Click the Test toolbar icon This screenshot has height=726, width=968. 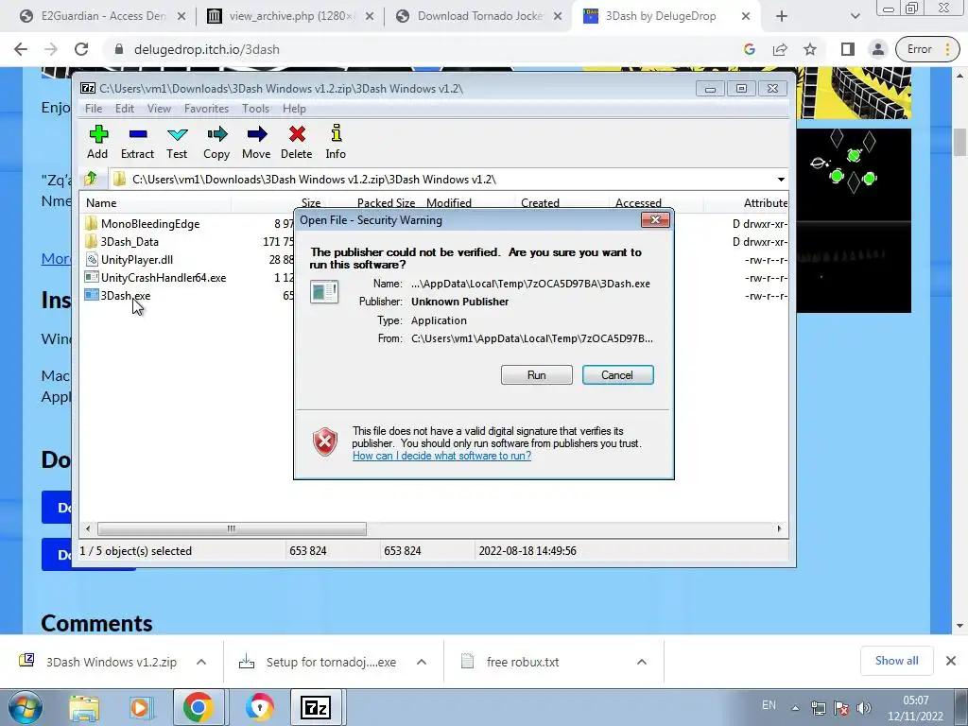tap(177, 142)
